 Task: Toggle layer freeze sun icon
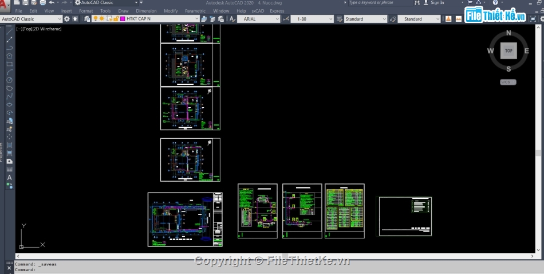(102, 19)
